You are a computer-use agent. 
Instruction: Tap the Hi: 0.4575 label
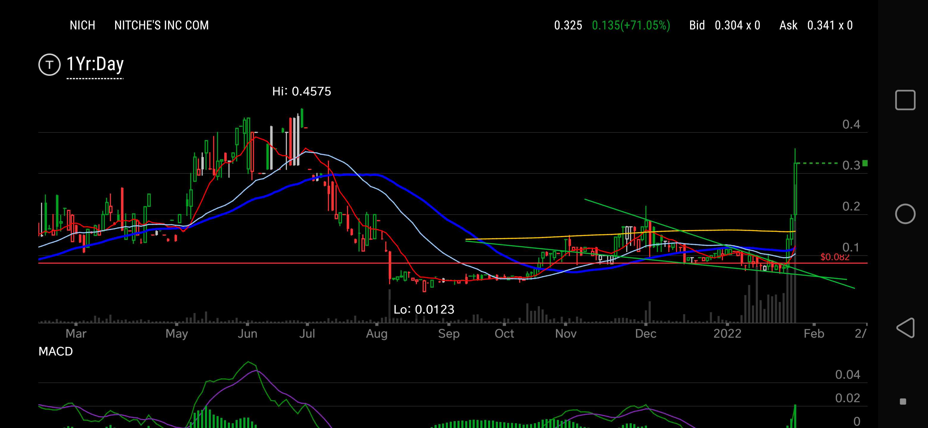pos(302,92)
